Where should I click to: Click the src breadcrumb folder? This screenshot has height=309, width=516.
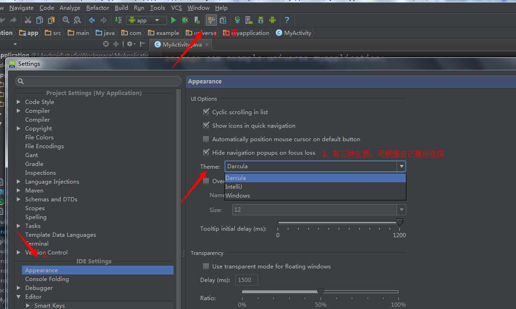53,33
